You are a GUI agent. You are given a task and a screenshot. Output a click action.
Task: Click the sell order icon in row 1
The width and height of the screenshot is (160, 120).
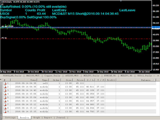(4, 83)
